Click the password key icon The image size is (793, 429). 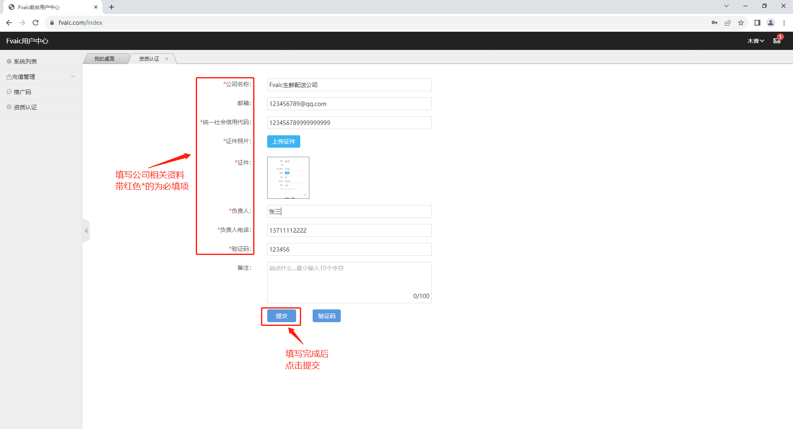coord(715,23)
